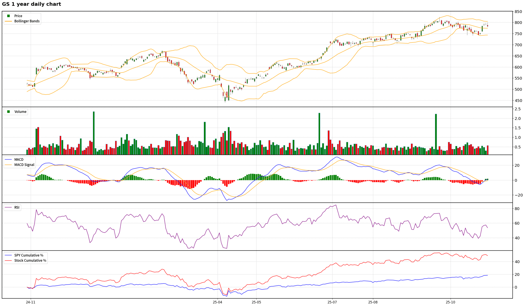The width and height of the screenshot is (525, 306).
Task: Click the 25-08 date axis label
Action: tap(373, 302)
